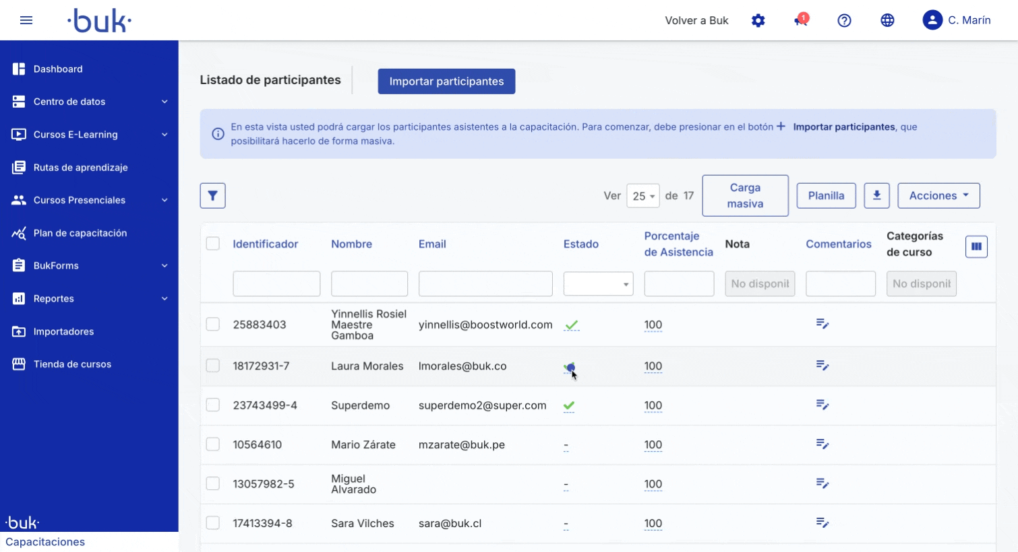Screen dimensions: 1018x552
Task: Open the 'Ver 25' page size dropdown
Action: (x=642, y=195)
